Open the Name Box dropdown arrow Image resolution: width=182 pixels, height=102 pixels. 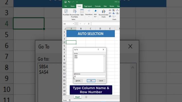[x=73, y=24]
